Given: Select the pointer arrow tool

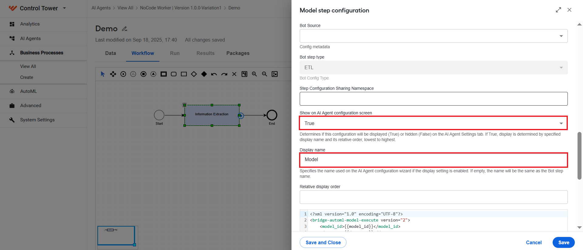Looking at the screenshot, I should coord(103,74).
